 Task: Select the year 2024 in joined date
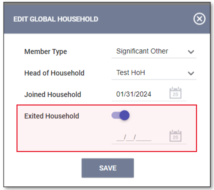143,94
